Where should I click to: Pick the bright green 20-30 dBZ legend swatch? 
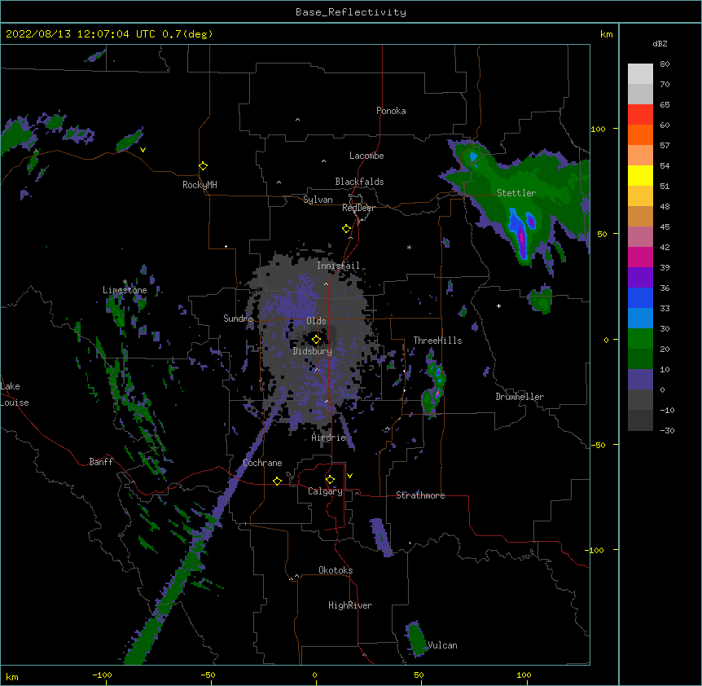(x=640, y=339)
